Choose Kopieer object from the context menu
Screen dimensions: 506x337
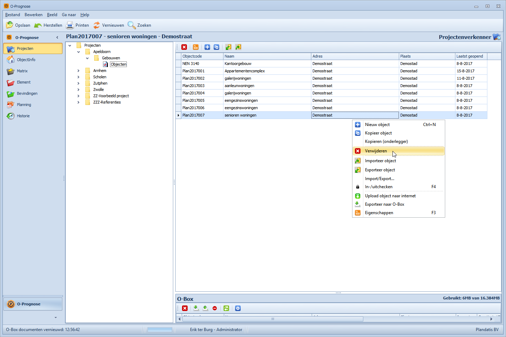pos(398,133)
